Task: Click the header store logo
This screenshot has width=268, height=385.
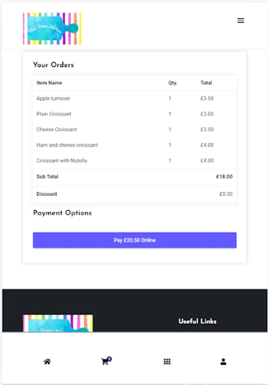Action: tap(52, 29)
